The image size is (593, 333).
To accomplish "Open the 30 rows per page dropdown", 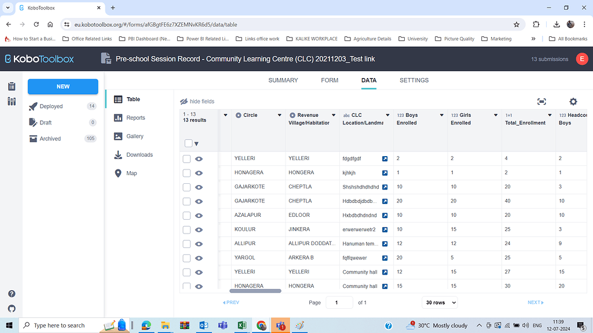I will click(x=440, y=302).
